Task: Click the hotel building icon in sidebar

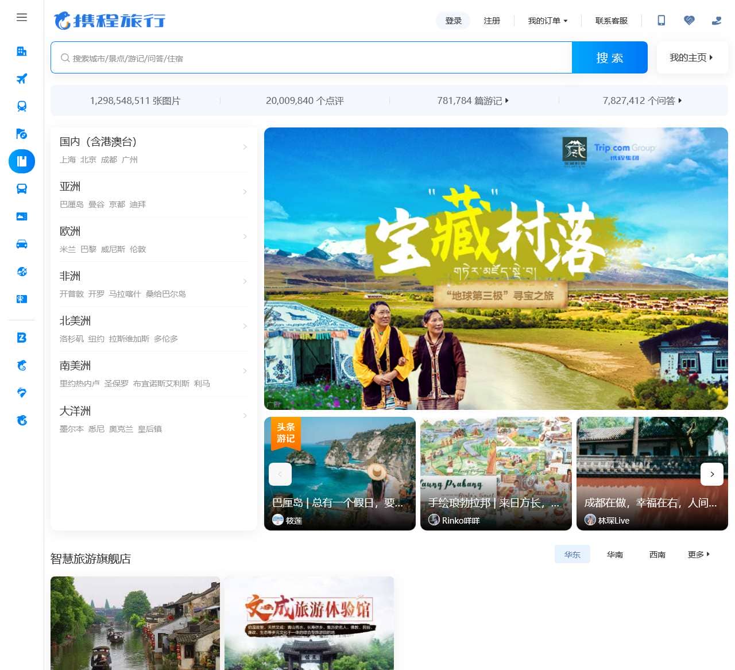Action: 22,52
